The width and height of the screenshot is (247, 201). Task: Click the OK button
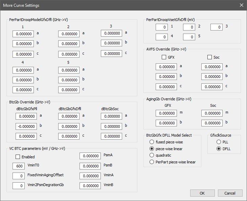coord(202,193)
